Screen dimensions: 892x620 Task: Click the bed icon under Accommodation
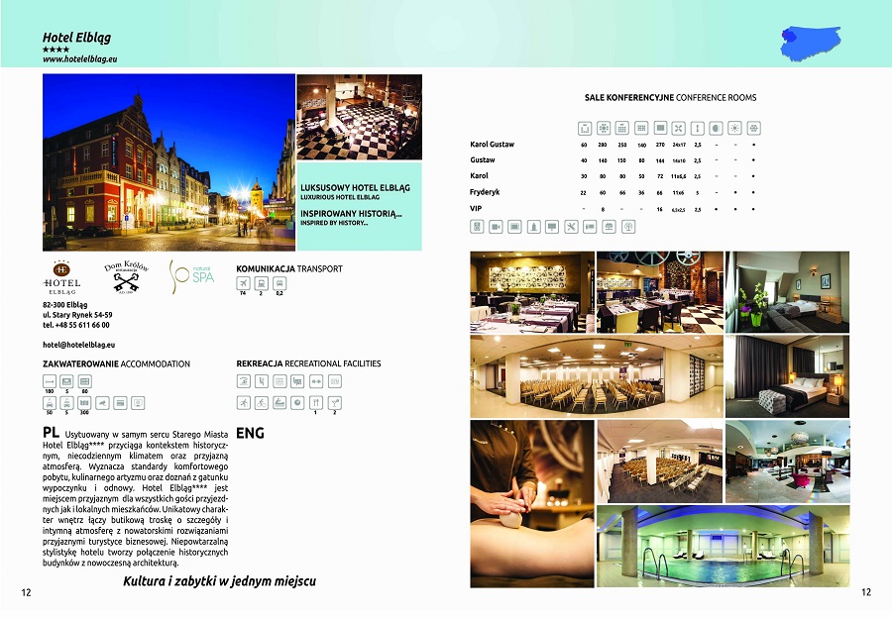(x=50, y=381)
